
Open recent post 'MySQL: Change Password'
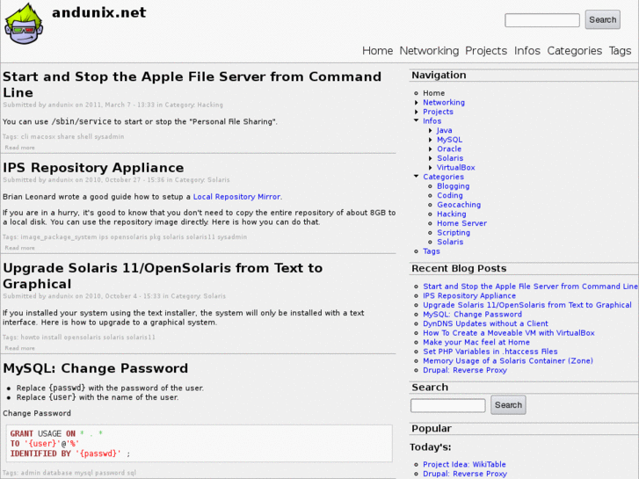pyautogui.click(x=472, y=315)
